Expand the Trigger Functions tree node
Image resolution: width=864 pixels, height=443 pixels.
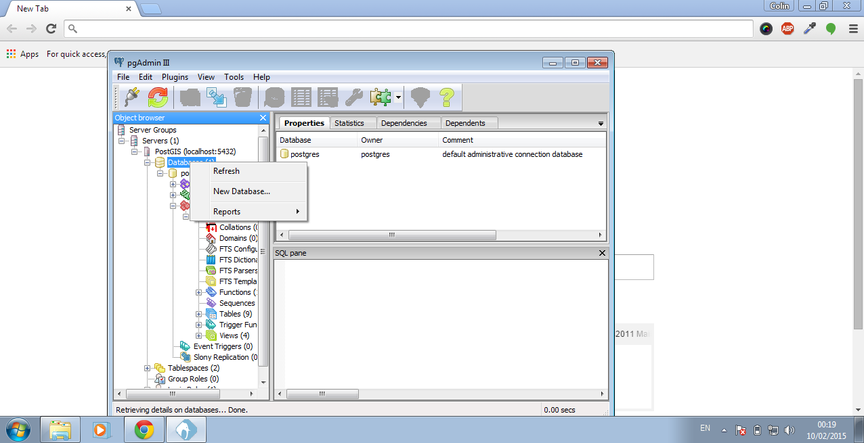[198, 325]
